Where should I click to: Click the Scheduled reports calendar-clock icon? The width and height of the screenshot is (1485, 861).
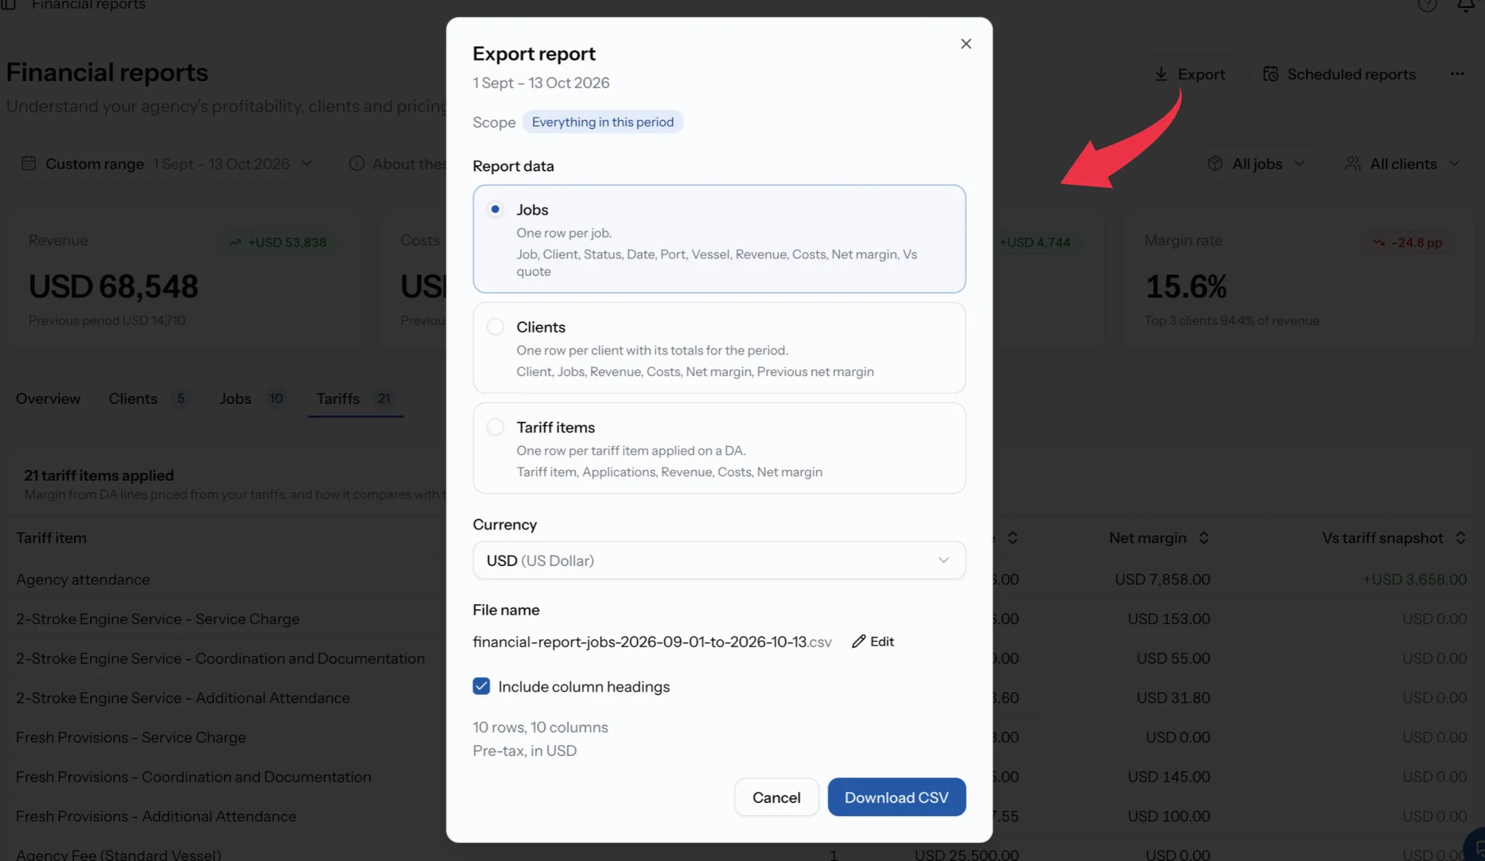point(1270,74)
